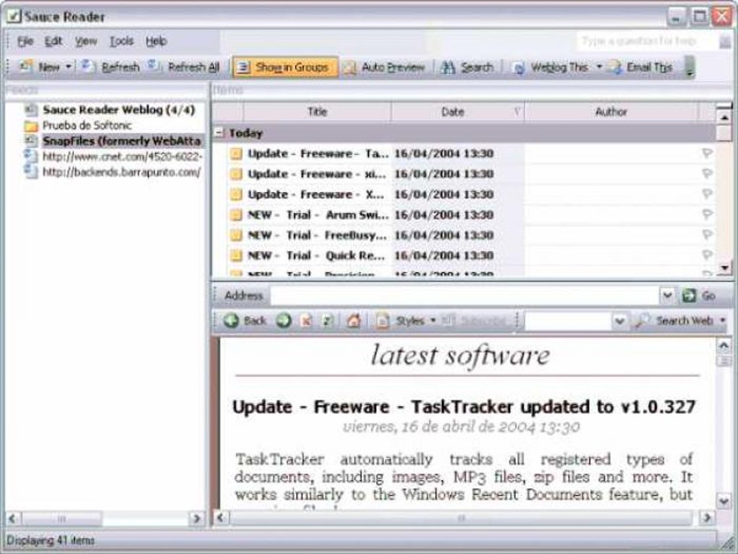This screenshot has height=554, width=738.
Task: Open the Edit menu
Action: pos(54,41)
